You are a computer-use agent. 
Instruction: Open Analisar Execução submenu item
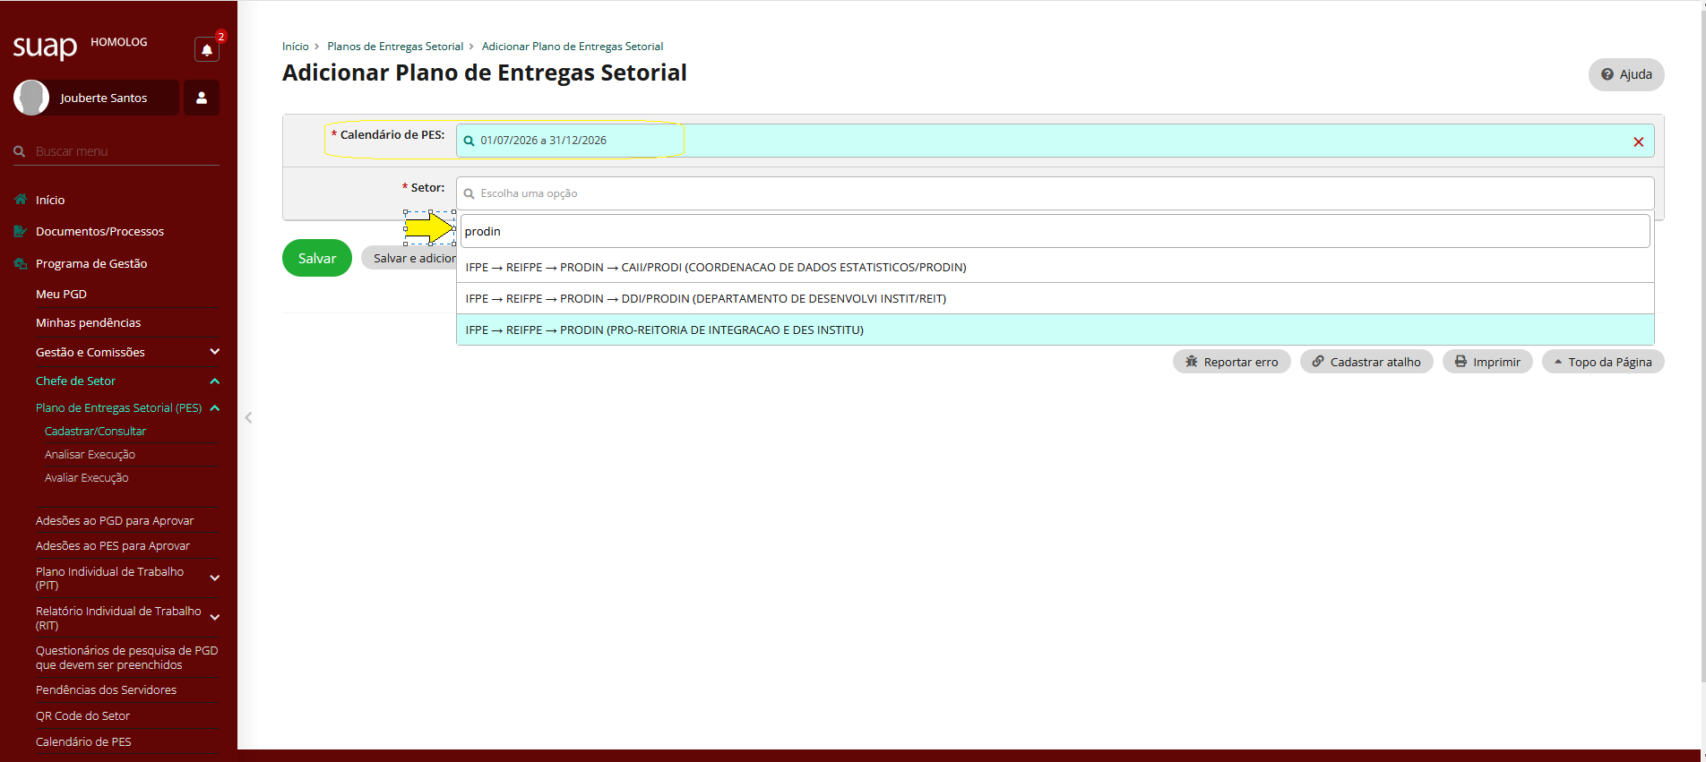pos(90,454)
